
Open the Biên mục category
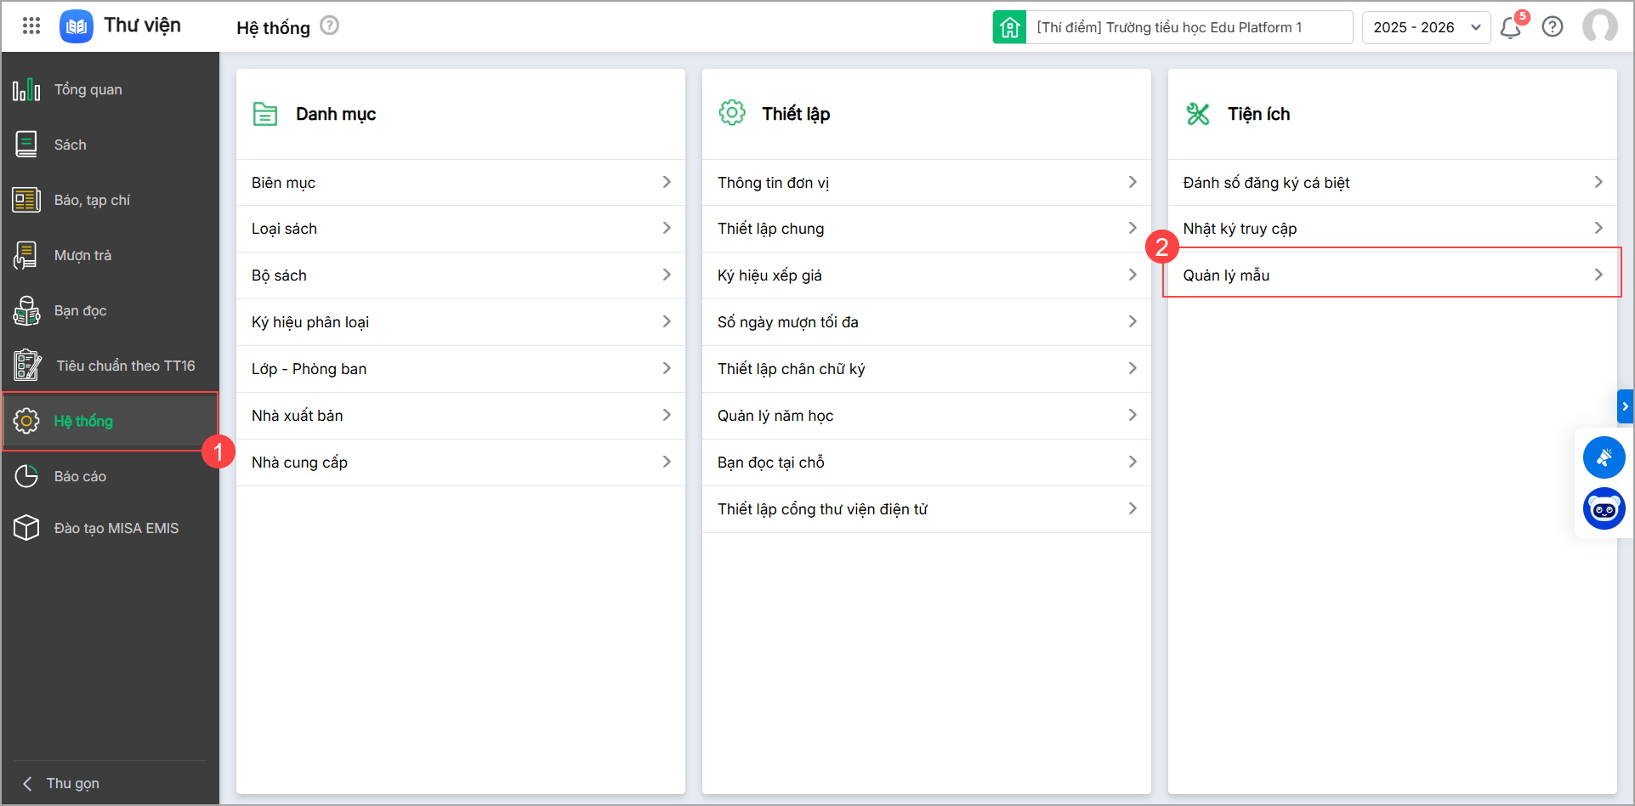click(x=460, y=183)
